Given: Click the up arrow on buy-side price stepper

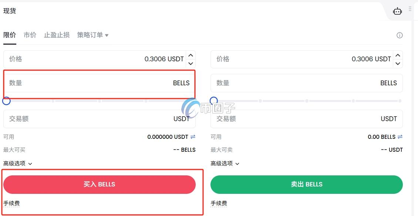Looking at the screenshot, I should click(x=191, y=55).
